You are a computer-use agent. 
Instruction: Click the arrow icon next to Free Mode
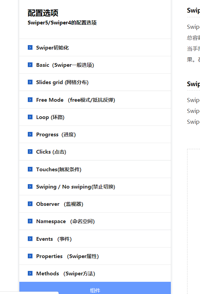(x=30, y=100)
